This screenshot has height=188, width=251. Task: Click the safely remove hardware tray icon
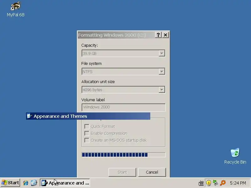216,183
